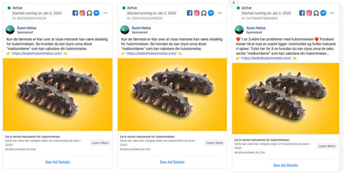Click the '4' versions badge above the third ad
The image size is (346, 176).
point(234,2)
